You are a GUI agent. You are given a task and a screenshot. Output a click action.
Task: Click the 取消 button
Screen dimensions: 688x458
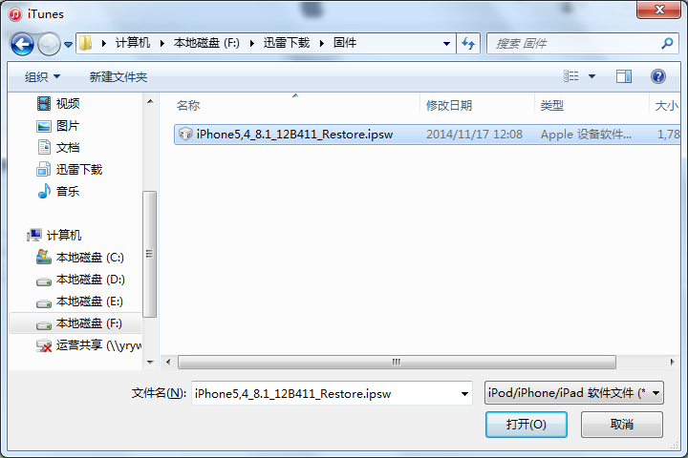click(622, 425)
